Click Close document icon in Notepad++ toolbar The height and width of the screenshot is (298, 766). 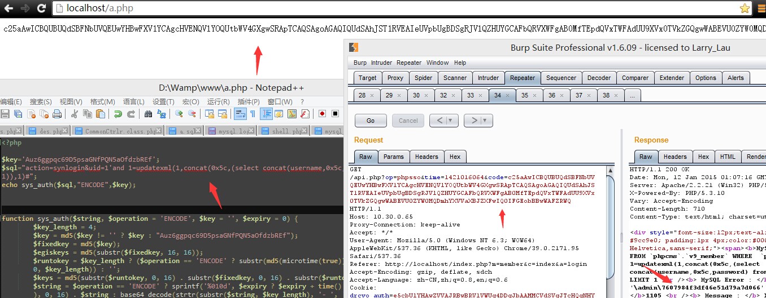32,114
